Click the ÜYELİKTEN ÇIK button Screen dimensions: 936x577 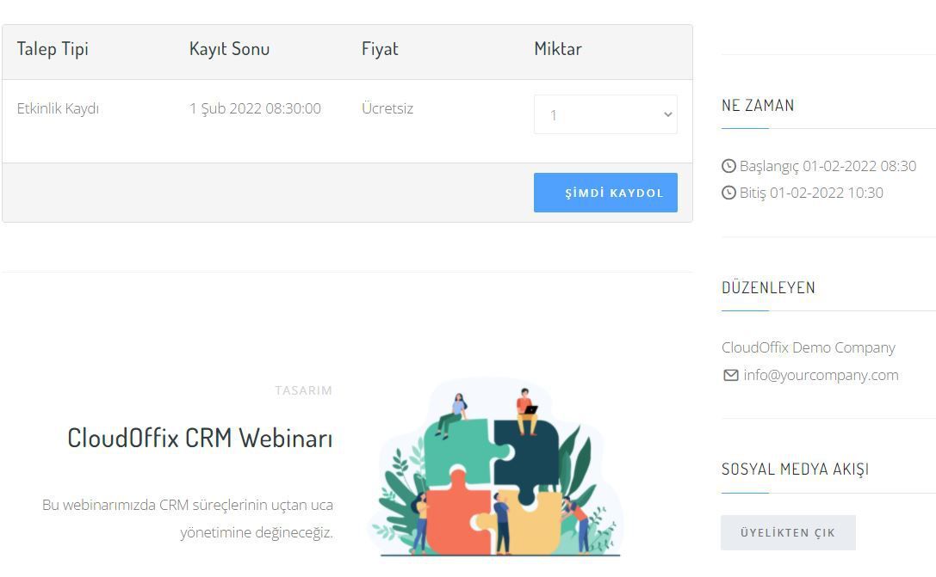click(x=788, y=532)
